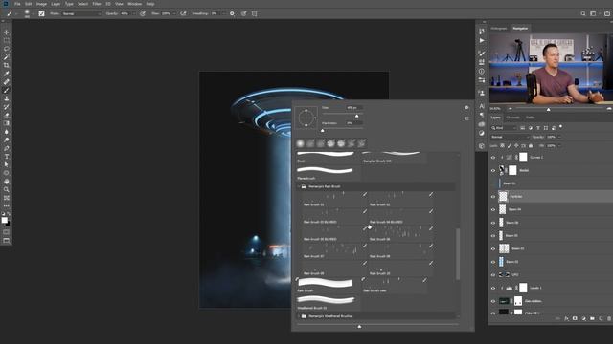
Task: Click the first recent brush thumbnail
Action: tap(300, 143)
